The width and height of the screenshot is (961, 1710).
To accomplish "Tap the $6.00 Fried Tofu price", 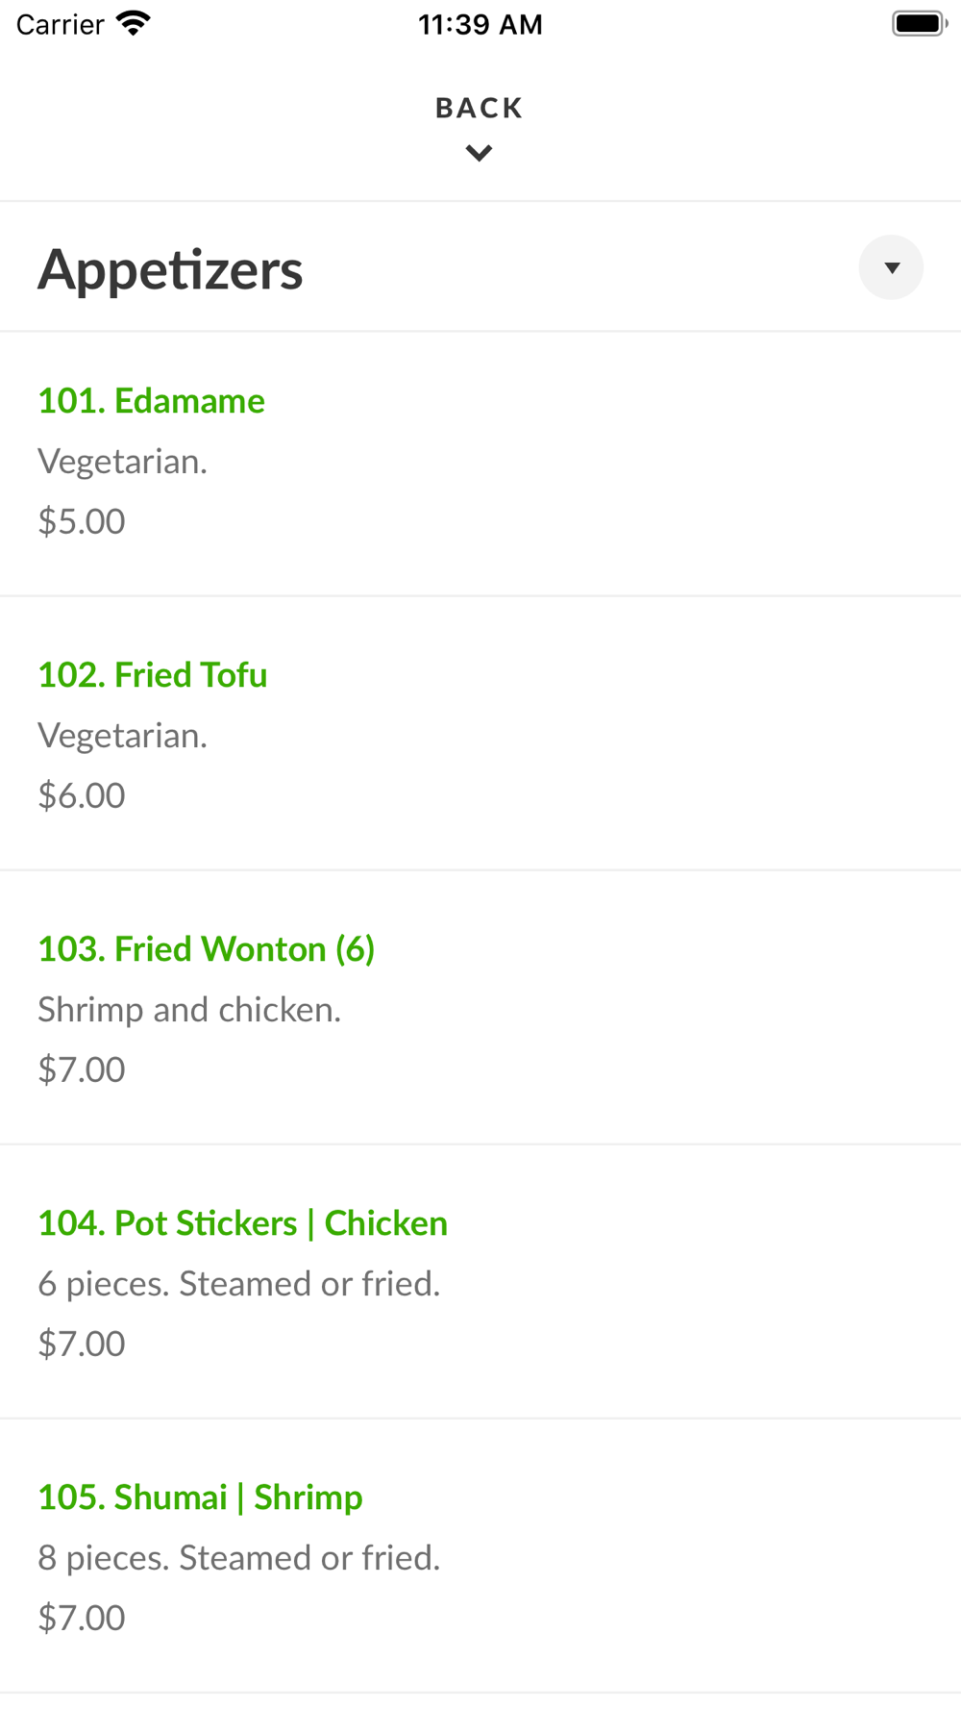I will pos(82,794).
